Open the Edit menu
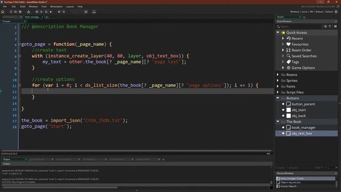This screenshot has width=341, height=192. [x=14, y=6]
